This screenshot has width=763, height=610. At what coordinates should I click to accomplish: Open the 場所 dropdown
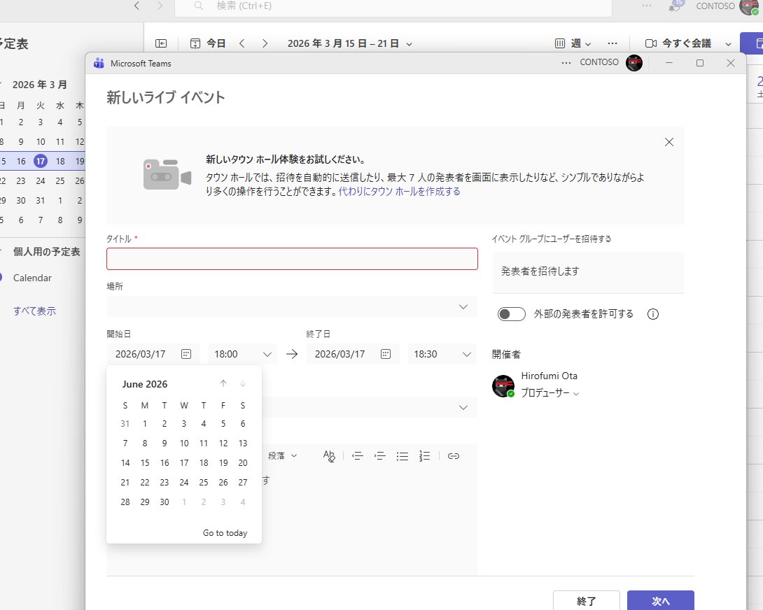[x=463, y=306]
